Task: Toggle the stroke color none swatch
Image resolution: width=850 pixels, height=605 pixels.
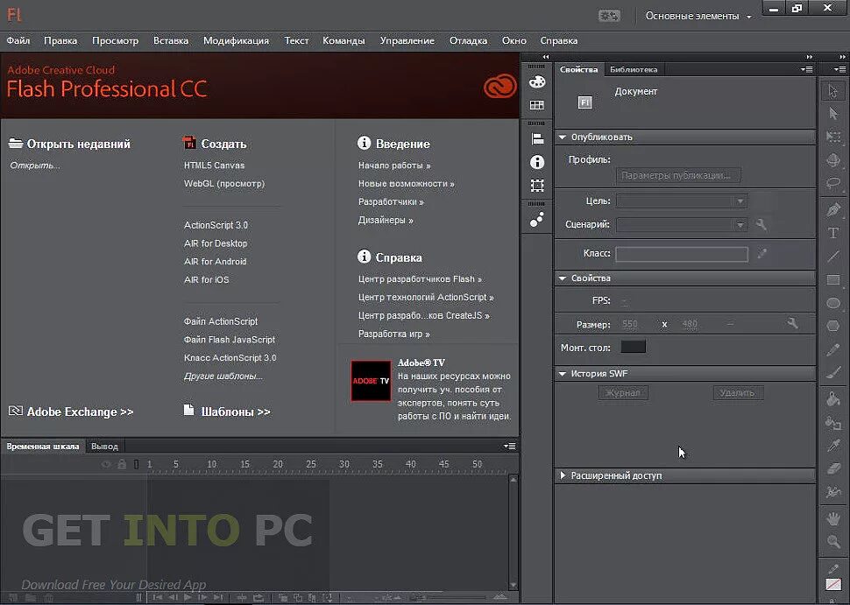Action: 833,584
